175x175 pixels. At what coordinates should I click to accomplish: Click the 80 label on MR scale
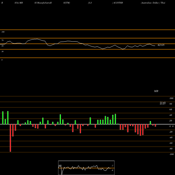tap(171, 104)
